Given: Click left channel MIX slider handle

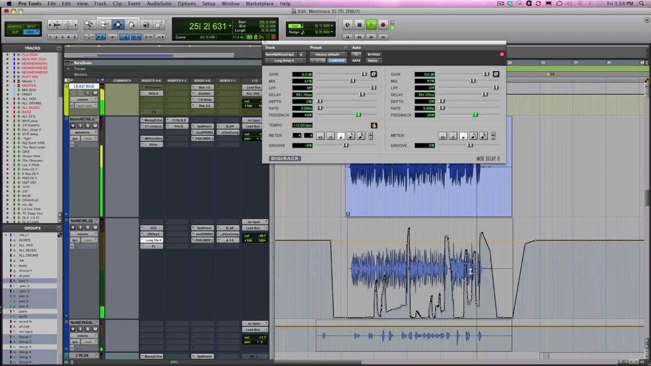Looking at the screenshot, I should pyautogui.click(x=352, y=81).
